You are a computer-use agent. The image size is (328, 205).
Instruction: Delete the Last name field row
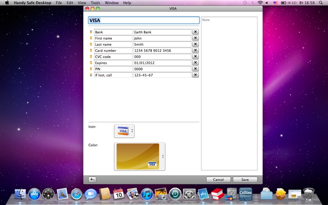pos(196,44)
